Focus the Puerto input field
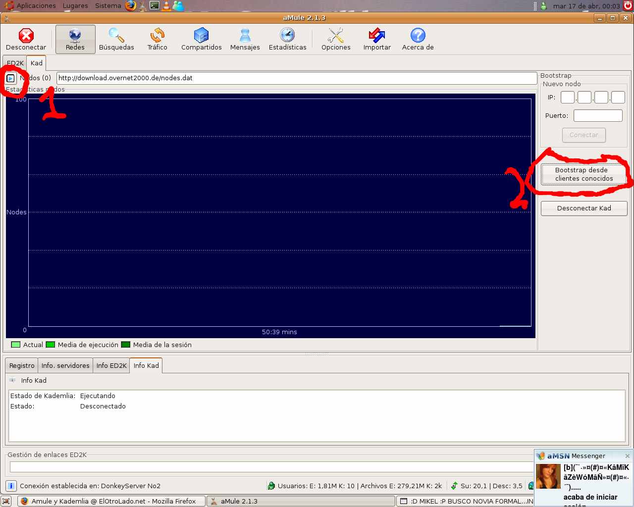Image resolution: width=634 pixels, height=507 pixels. click(x=598, y=116)
